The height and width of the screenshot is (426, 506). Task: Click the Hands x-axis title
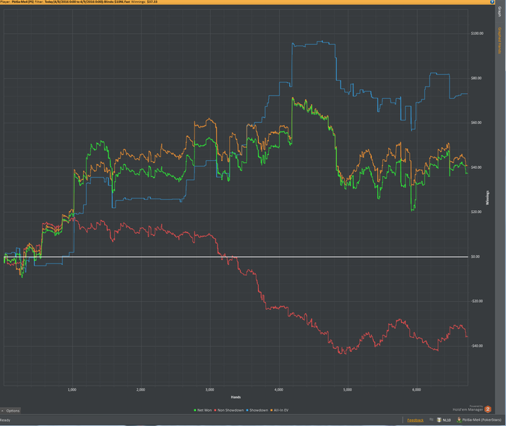(x=236, y=397)
